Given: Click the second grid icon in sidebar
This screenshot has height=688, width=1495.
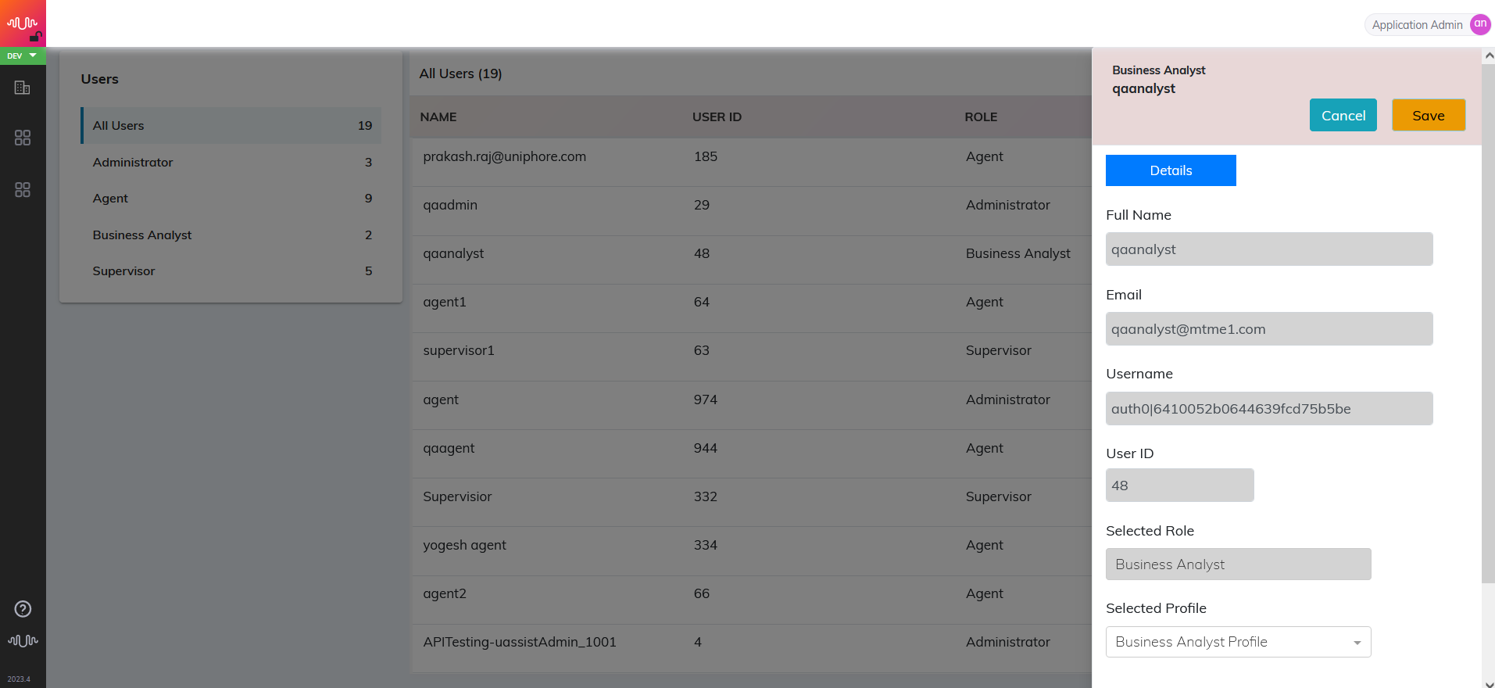Looking at the screenshot, I should coord(23,190).
